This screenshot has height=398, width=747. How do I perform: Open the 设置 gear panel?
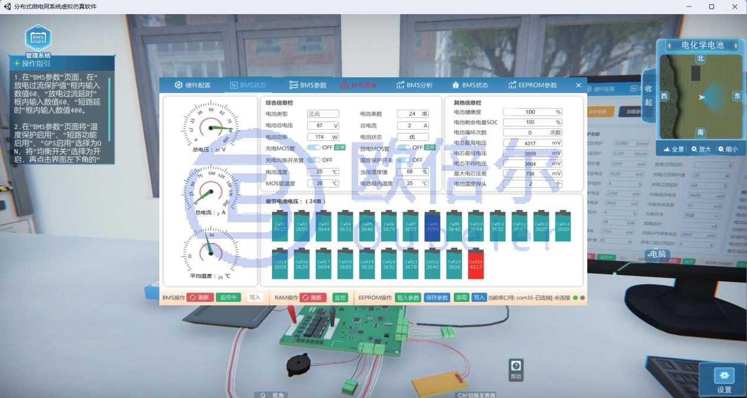(x=724, y=380)
